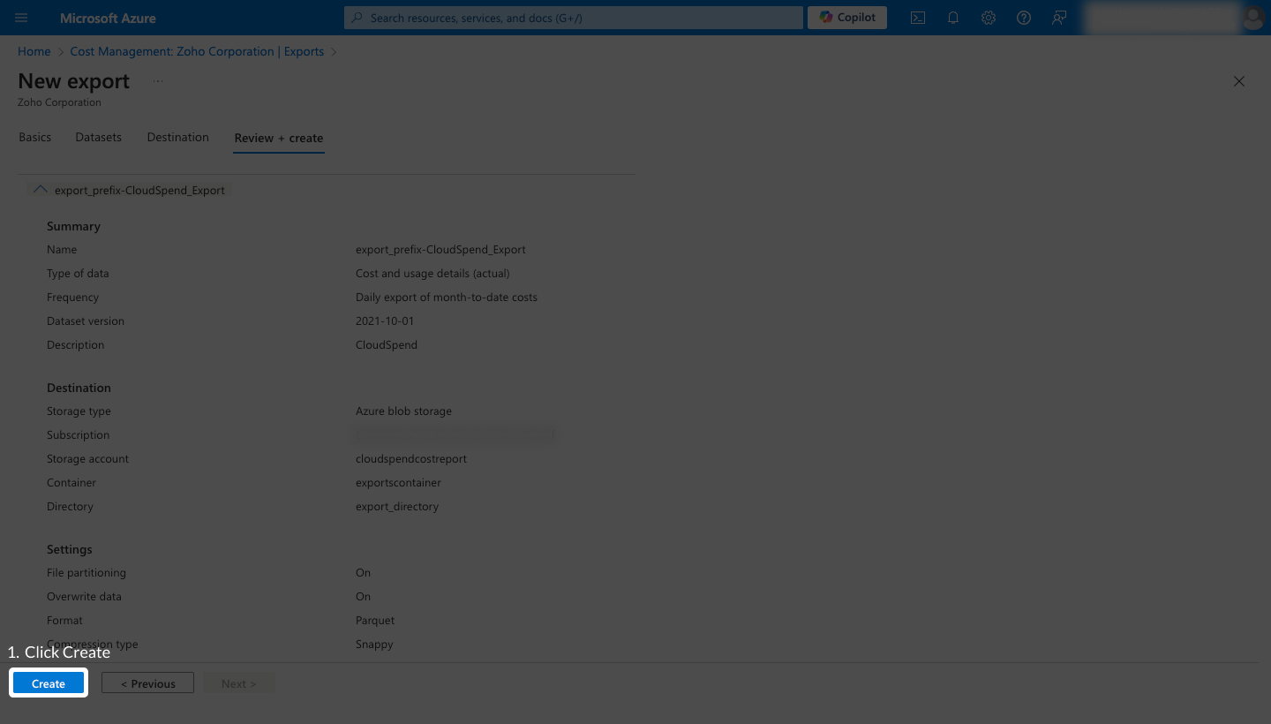1271x724 pixels.
Task: Open the more options ellipsis by New export
Action: (x=158, y=81)
